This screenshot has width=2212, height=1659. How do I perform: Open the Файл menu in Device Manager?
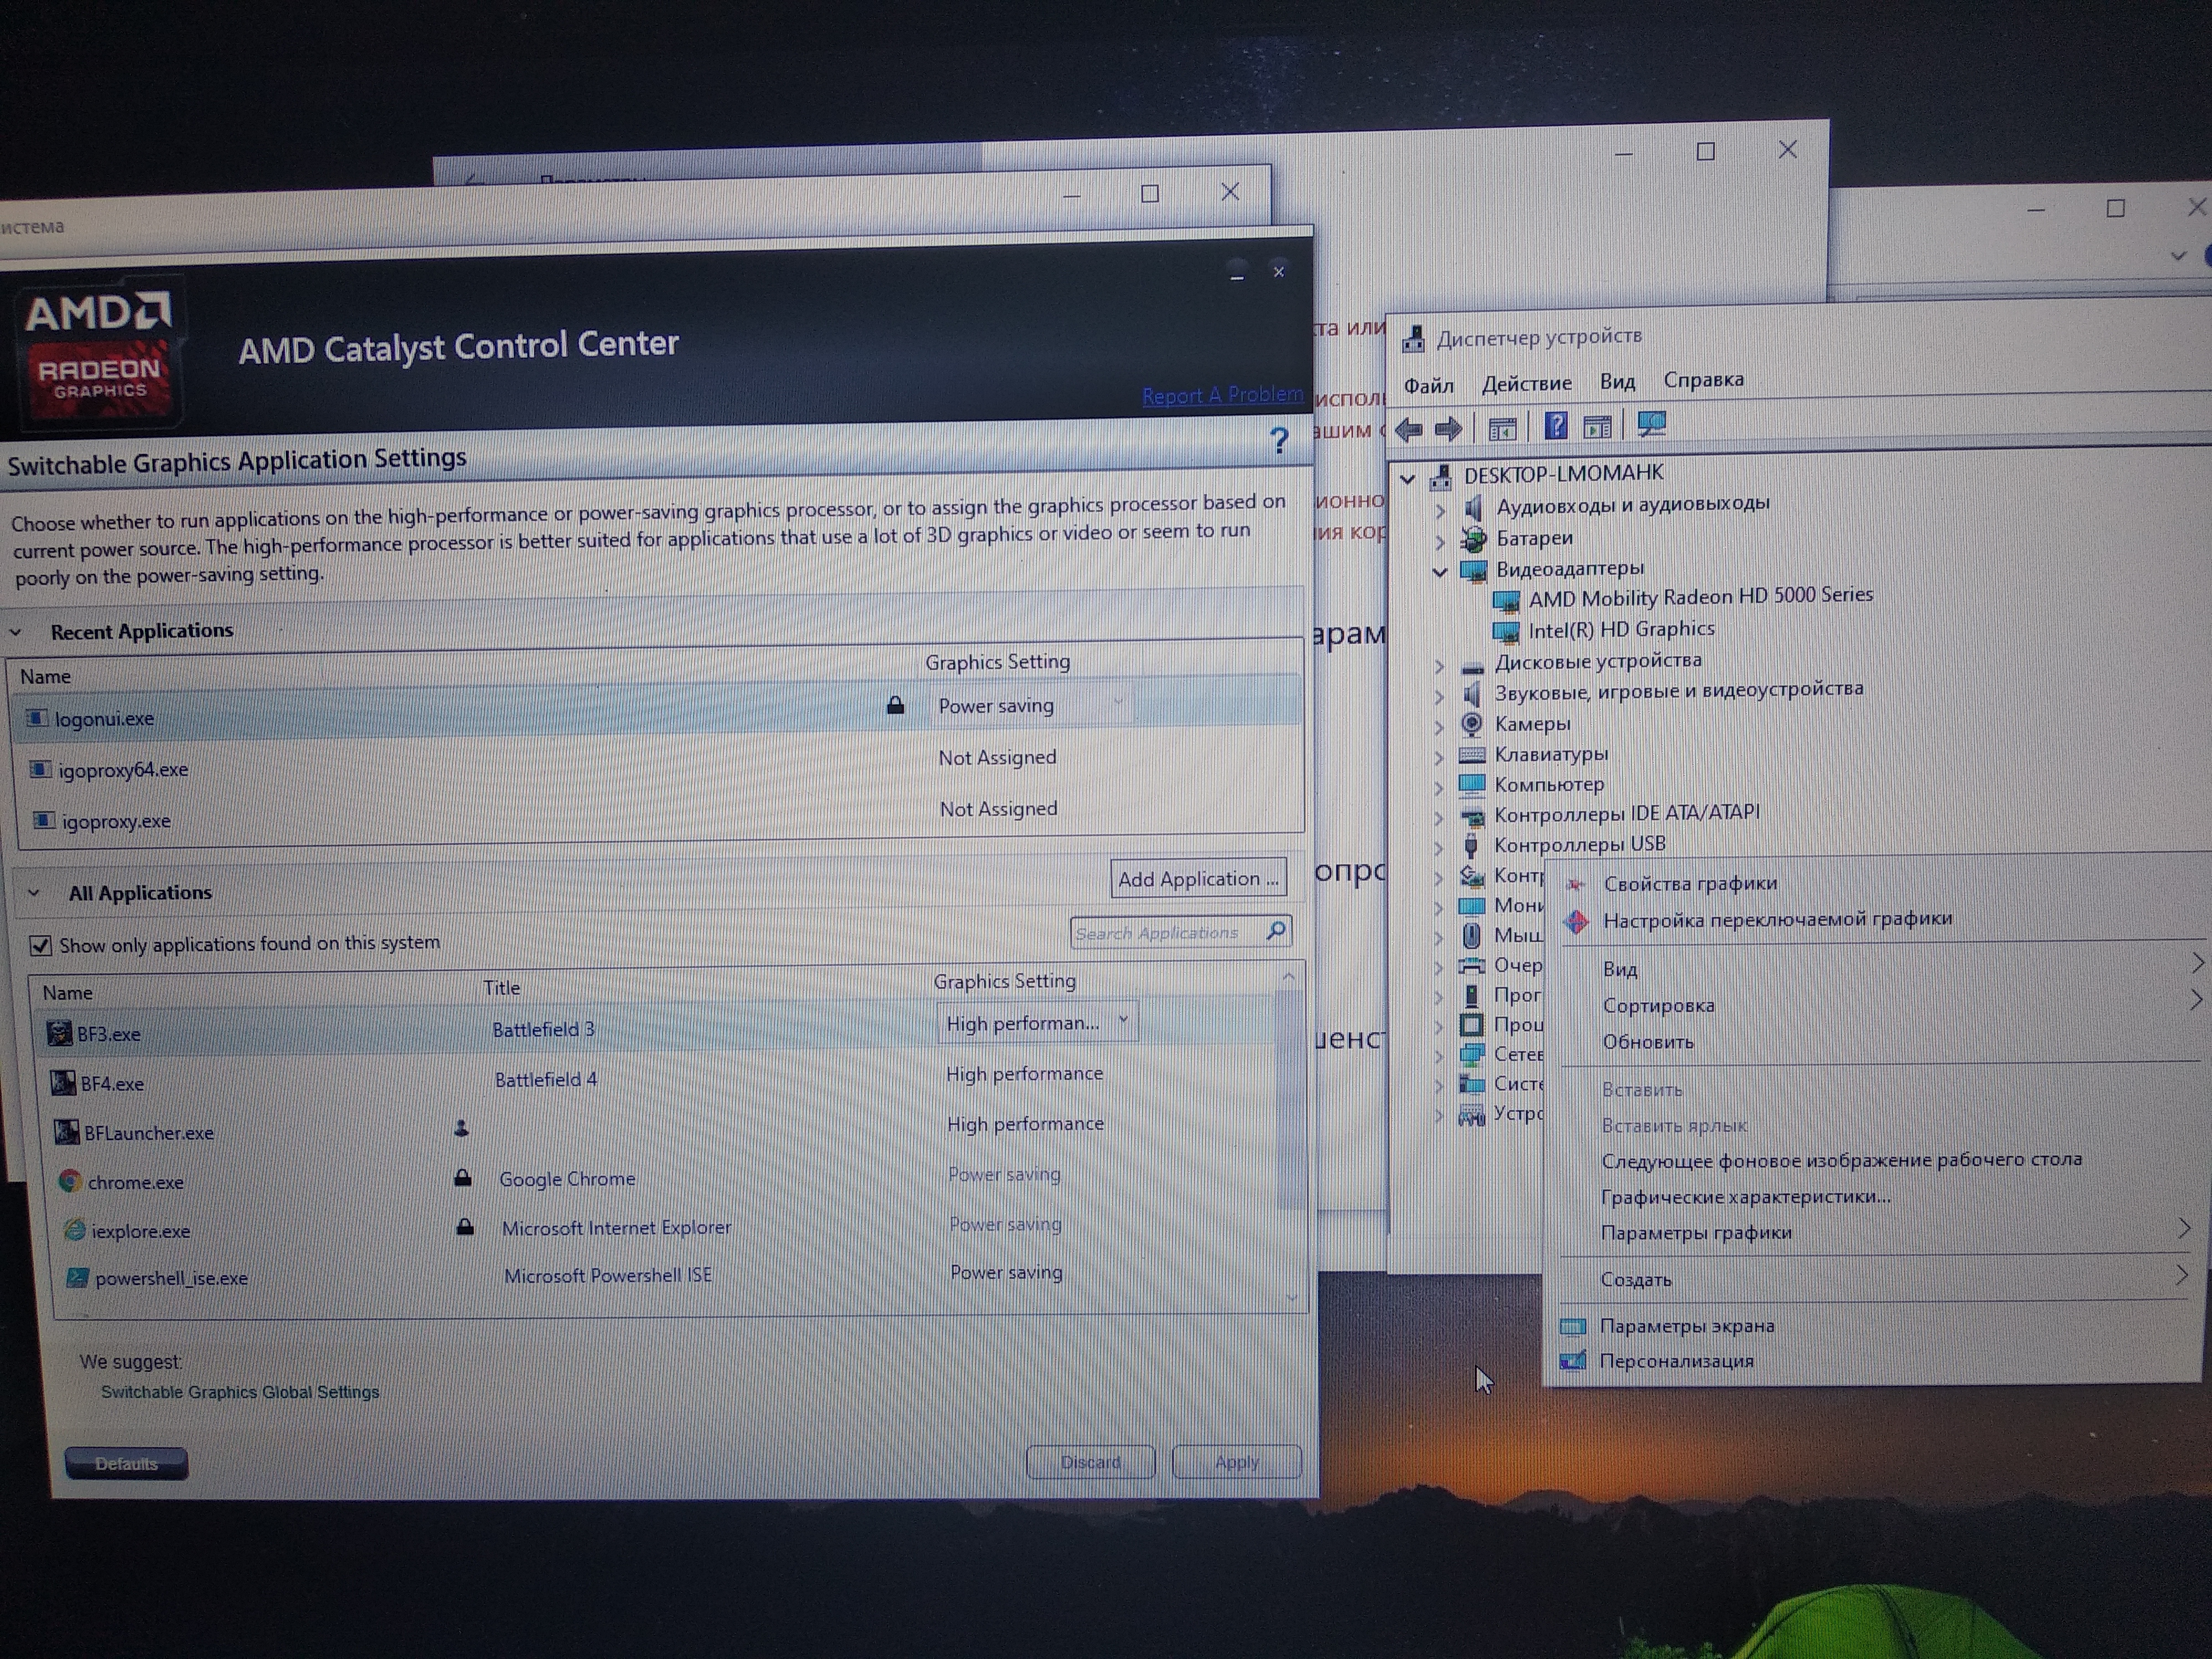pyautogui.click(x=1428, y=386)
